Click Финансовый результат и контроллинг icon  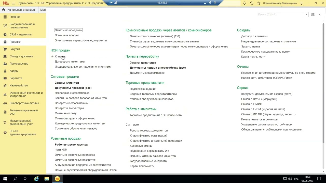5,94
